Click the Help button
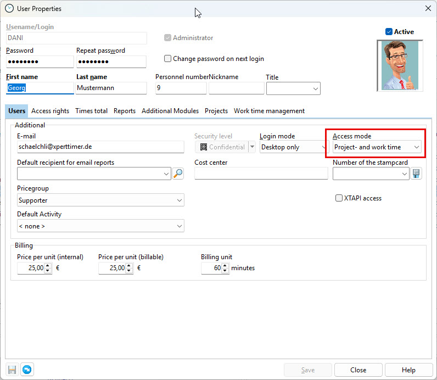 point(408,370)
